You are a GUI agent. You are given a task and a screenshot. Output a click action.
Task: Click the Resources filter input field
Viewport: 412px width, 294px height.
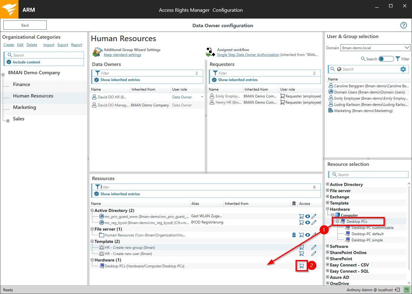(x=204, y=187)
